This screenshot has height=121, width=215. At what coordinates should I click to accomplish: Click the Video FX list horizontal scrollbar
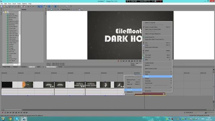(x=10, y=65)
